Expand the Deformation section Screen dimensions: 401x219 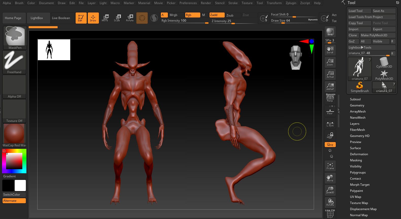pyautogui.click(x=359, y=154)
